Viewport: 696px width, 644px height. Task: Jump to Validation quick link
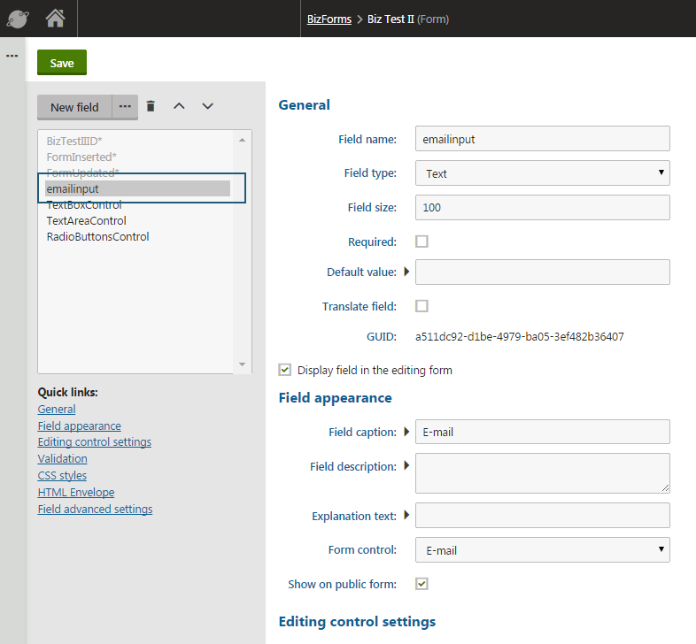(62, 458)
